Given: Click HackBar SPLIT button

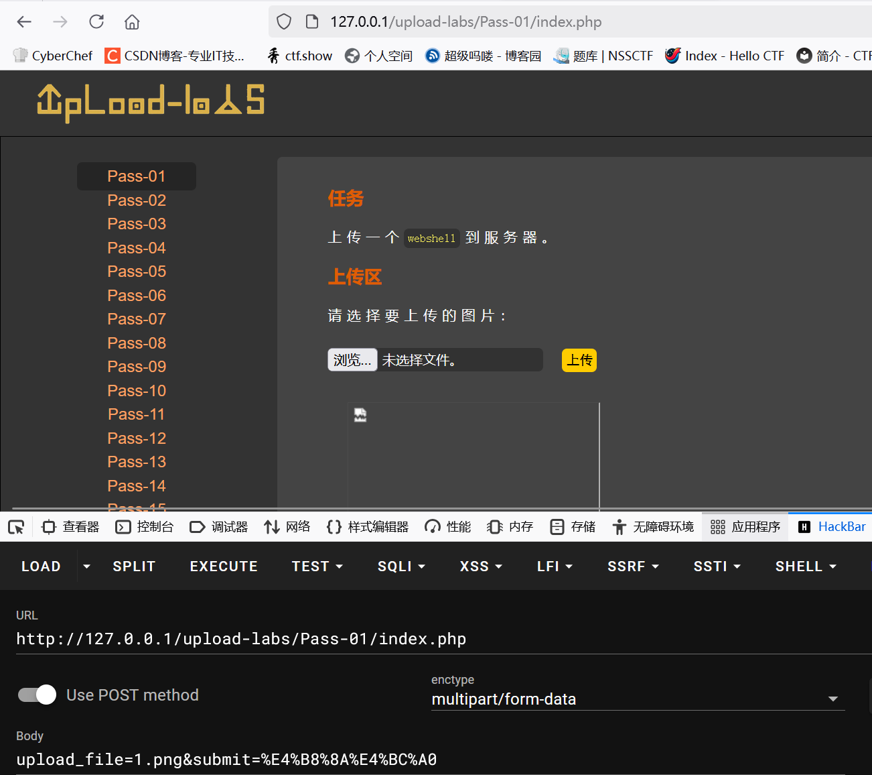Looking at the screenshot, I should 134,567.
